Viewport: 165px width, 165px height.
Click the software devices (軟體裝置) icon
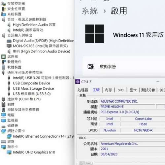tap(4, 67)
